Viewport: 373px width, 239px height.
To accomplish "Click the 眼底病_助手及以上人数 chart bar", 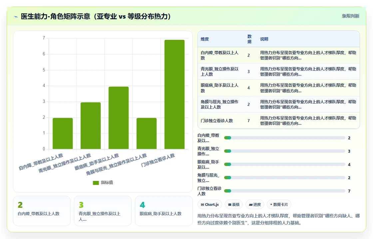I will pyautogui.click(x=119, y=118).
